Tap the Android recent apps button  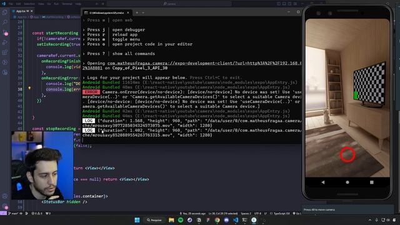(x=372, y=182)
